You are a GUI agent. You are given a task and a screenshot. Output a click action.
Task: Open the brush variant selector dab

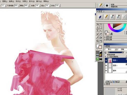[x=107, y=6]
